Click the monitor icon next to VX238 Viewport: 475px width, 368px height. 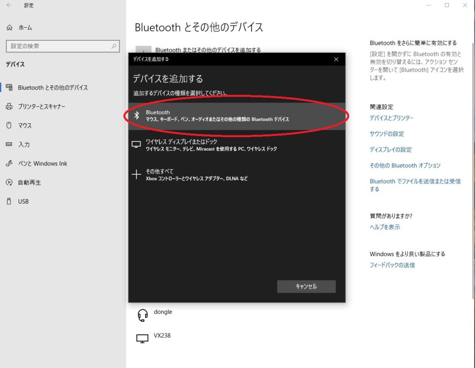coord(142,338)
